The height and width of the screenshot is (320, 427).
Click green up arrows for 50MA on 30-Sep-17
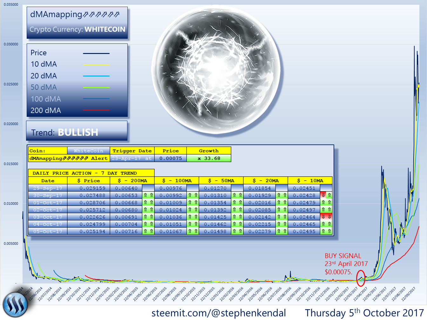237,196
